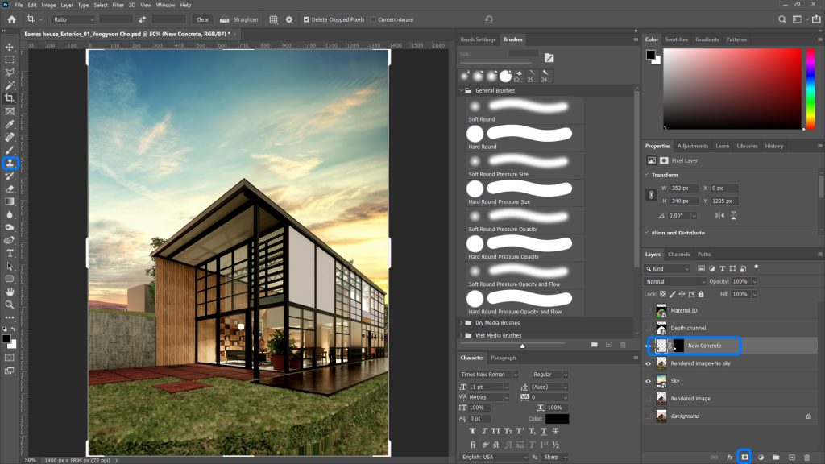Viewport: 825px width, 464px height.
Task: Click the Clear button in the options bar
Action: coord(202,19)
